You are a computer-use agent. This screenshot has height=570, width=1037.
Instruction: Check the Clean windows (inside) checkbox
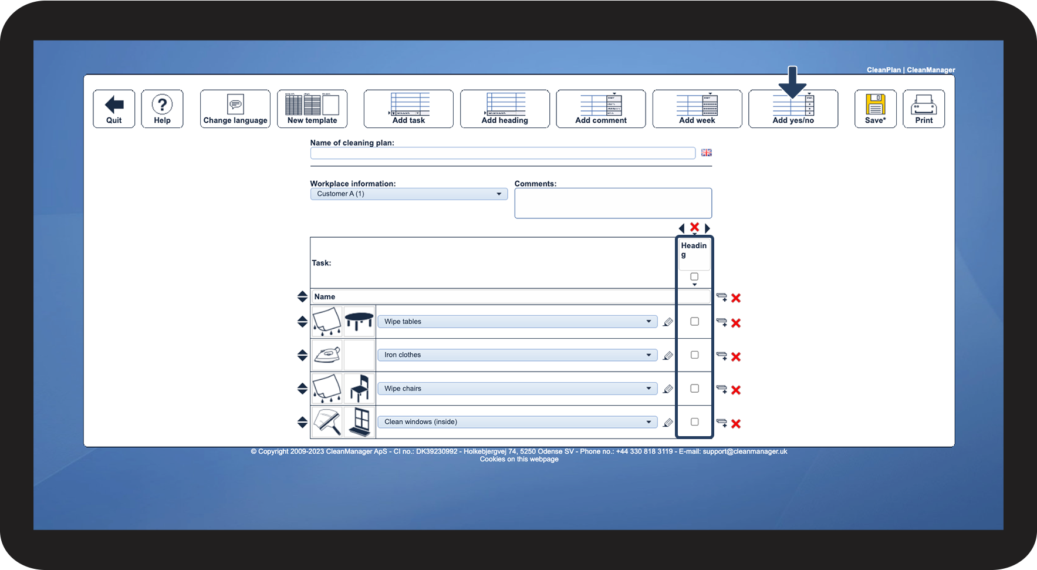(695, 422)
